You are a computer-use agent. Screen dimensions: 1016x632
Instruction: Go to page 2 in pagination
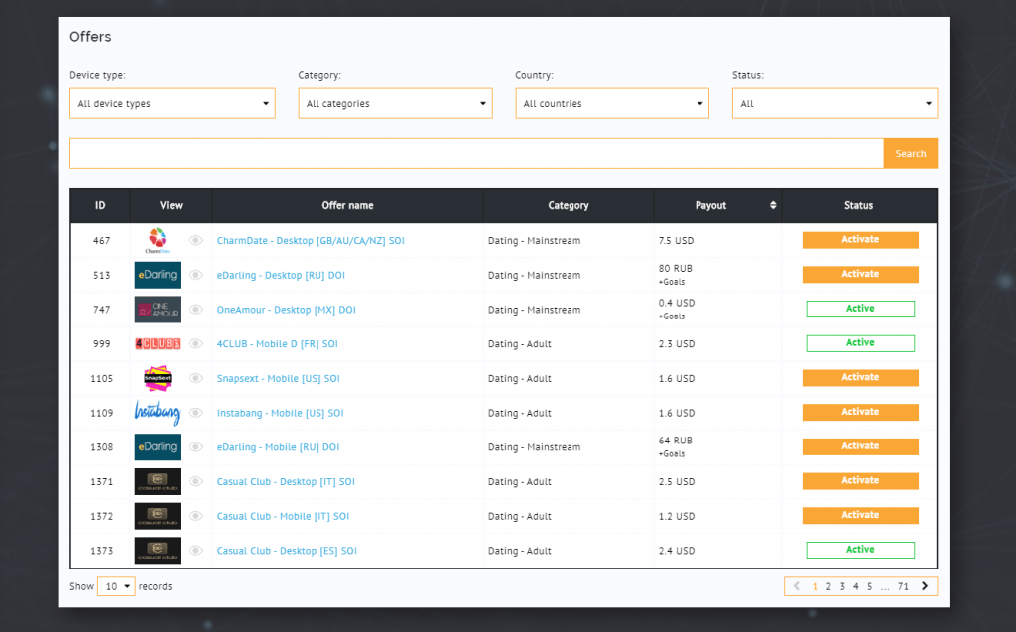pyautogui.click(x=828, y=586)
